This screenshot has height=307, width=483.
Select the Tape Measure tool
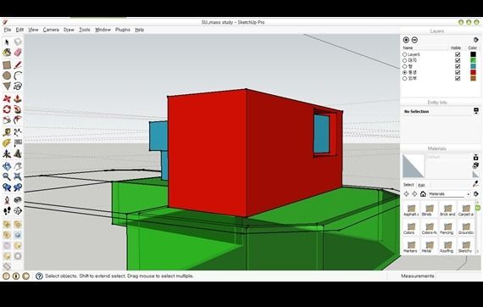(7, 132)
